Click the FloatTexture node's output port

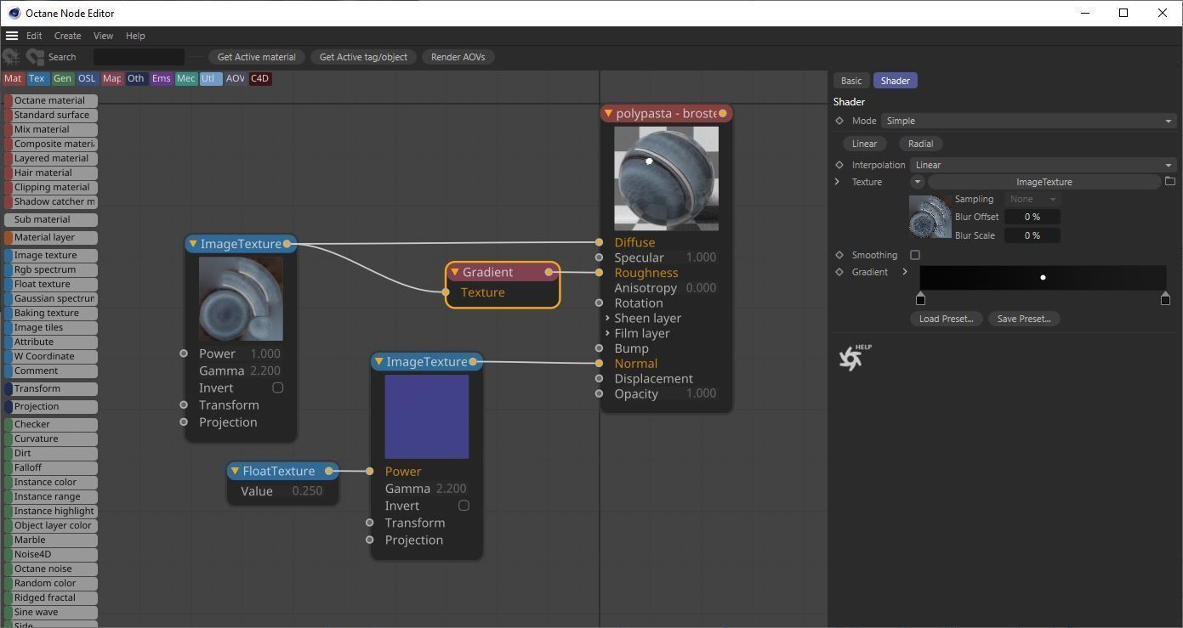(x=329, y=471)
